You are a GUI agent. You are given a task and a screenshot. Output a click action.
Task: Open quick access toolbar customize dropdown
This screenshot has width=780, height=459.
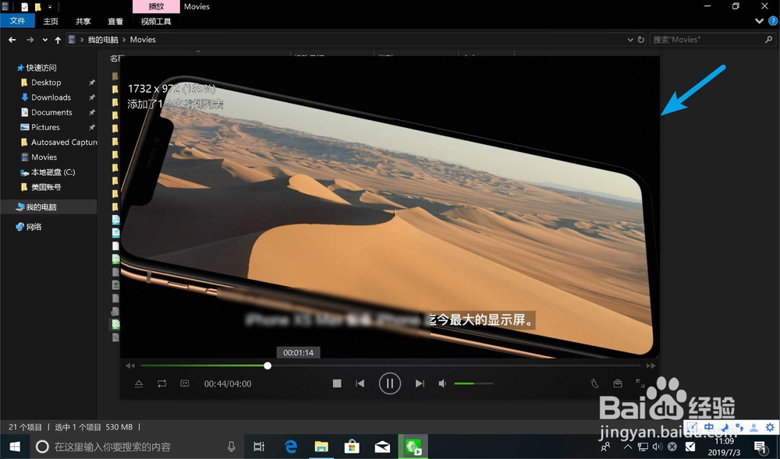50,7
